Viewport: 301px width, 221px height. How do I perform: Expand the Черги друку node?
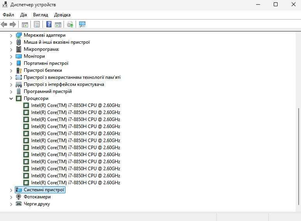(11, 204)
